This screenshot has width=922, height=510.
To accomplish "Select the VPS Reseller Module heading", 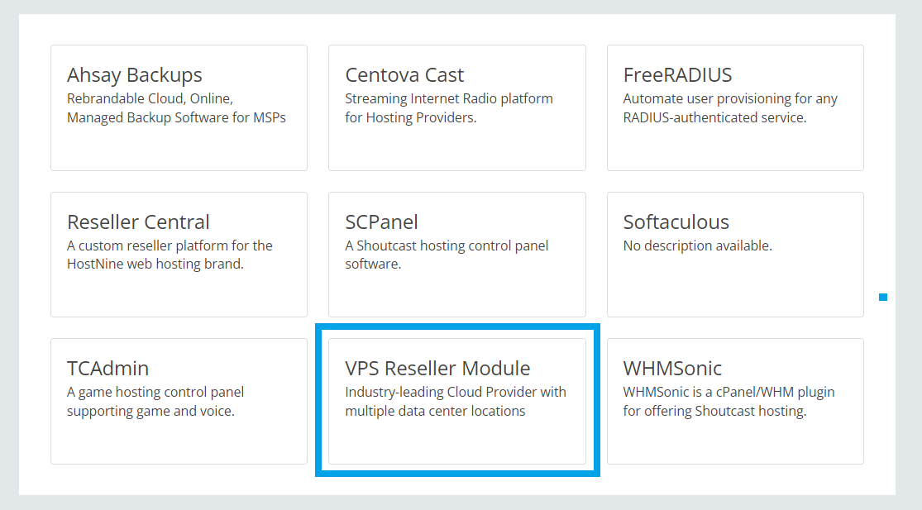I will click(437, 369).
